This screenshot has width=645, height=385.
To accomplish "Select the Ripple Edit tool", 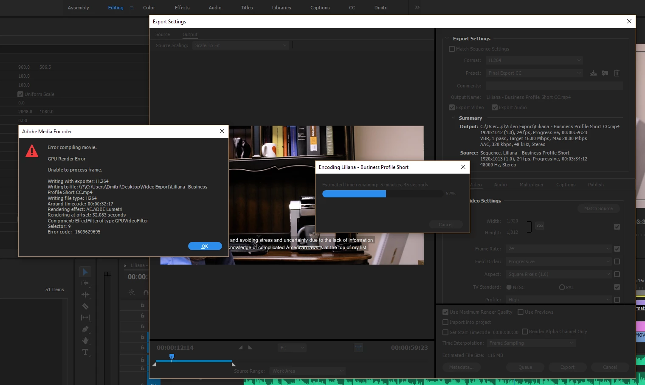I will pos(85,294).
